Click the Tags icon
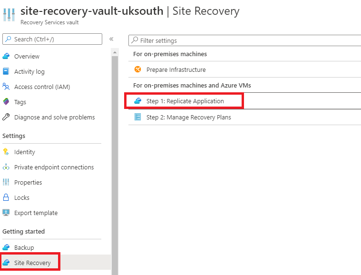361x275 pixels. (6, 102)
